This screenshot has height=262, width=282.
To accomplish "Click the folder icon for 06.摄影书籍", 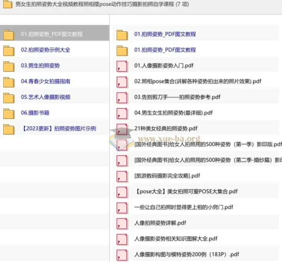I will [9, 114].
